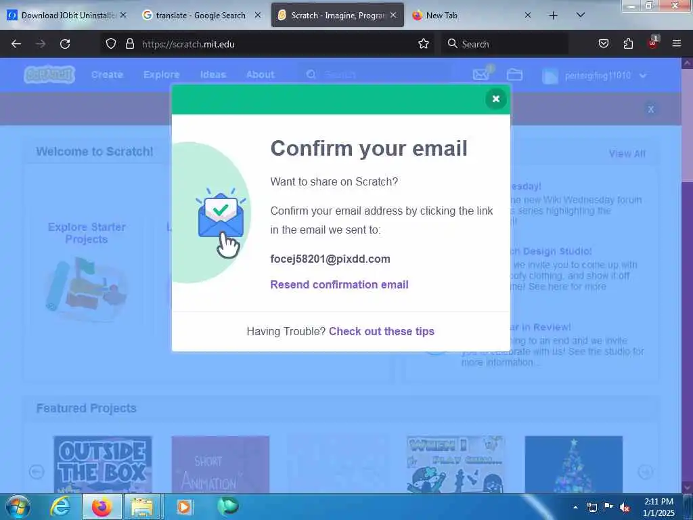The width and height of the screenshot is (693, 520).
Task: Bookmark this page with the star icon
Action: point(424,44)
